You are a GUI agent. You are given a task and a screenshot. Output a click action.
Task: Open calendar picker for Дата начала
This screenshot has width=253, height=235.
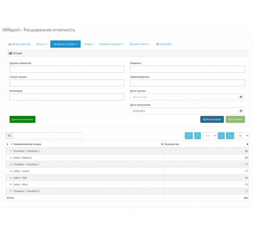coord(241,97)
